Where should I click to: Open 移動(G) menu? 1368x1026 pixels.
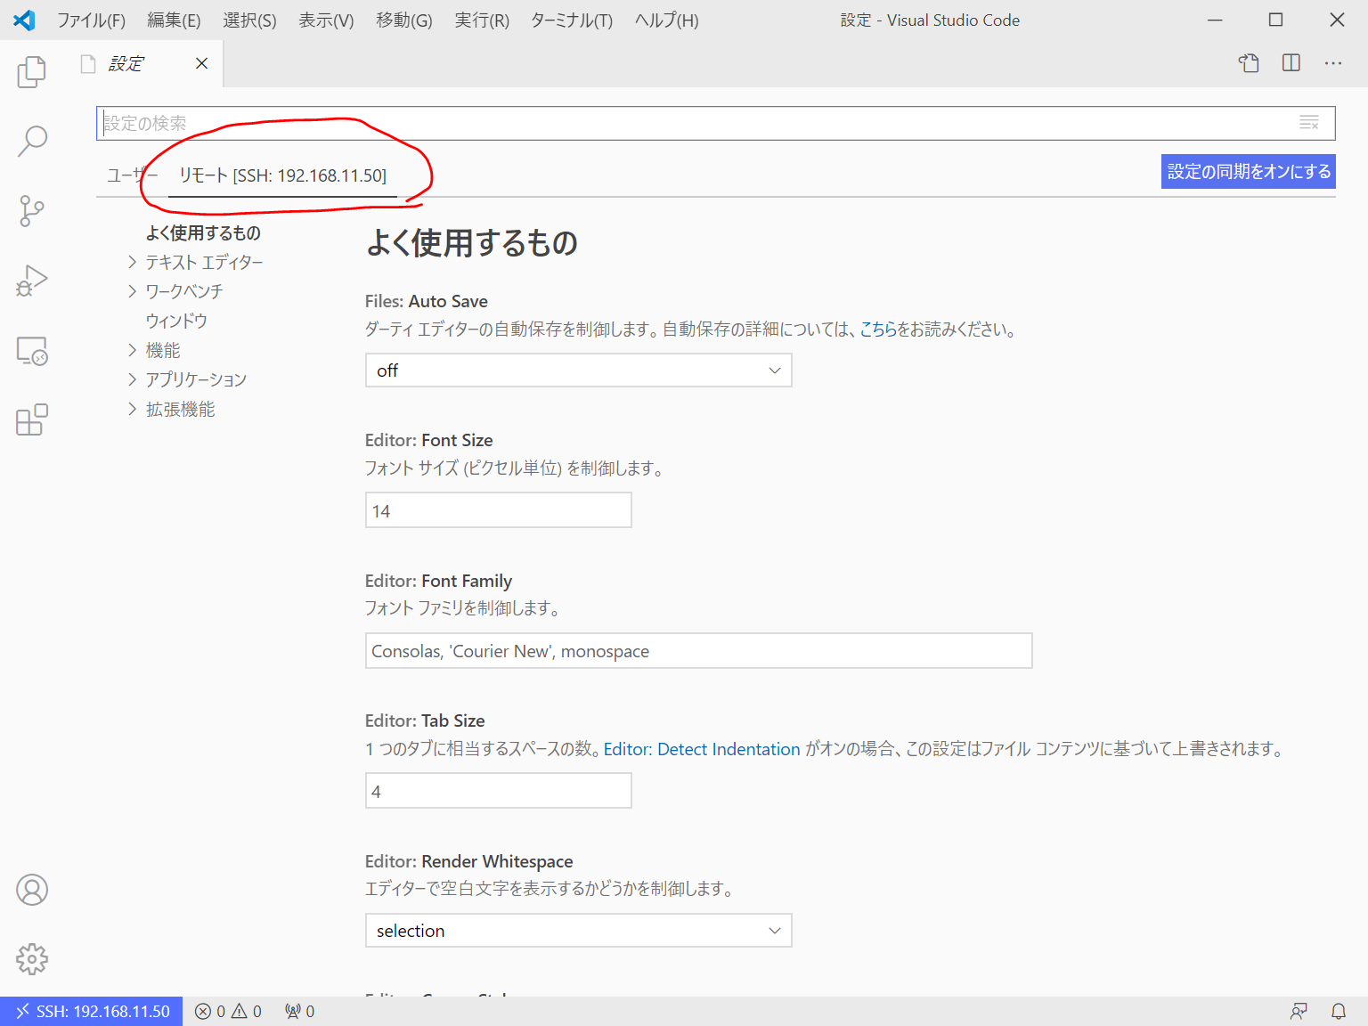[x=403, y=20]
